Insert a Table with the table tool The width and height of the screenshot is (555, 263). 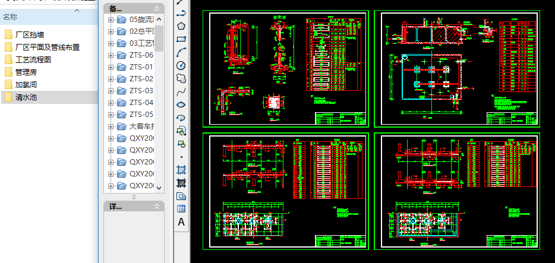pyautogui.click(x=181, y=209)
